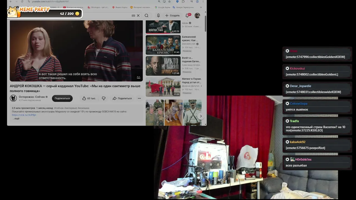
Task: Open the Яндекс Карты bookmark
Action: coord(120,7)
